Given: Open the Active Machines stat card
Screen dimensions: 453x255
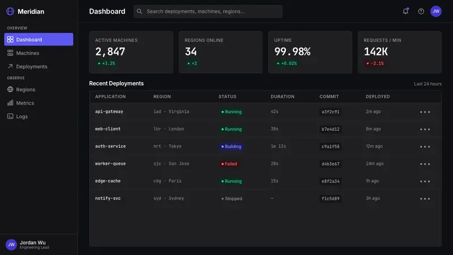Looking at the screenshot, I should (x=131, y=52).
